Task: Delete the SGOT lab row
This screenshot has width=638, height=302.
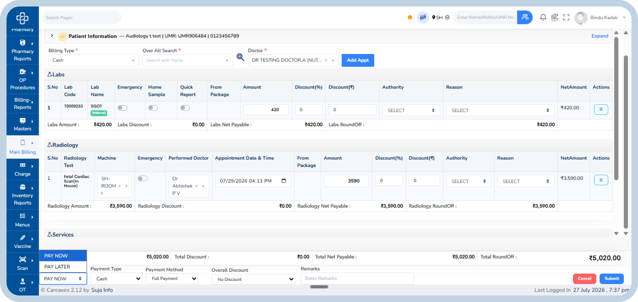Action: (x=601, y=109)
